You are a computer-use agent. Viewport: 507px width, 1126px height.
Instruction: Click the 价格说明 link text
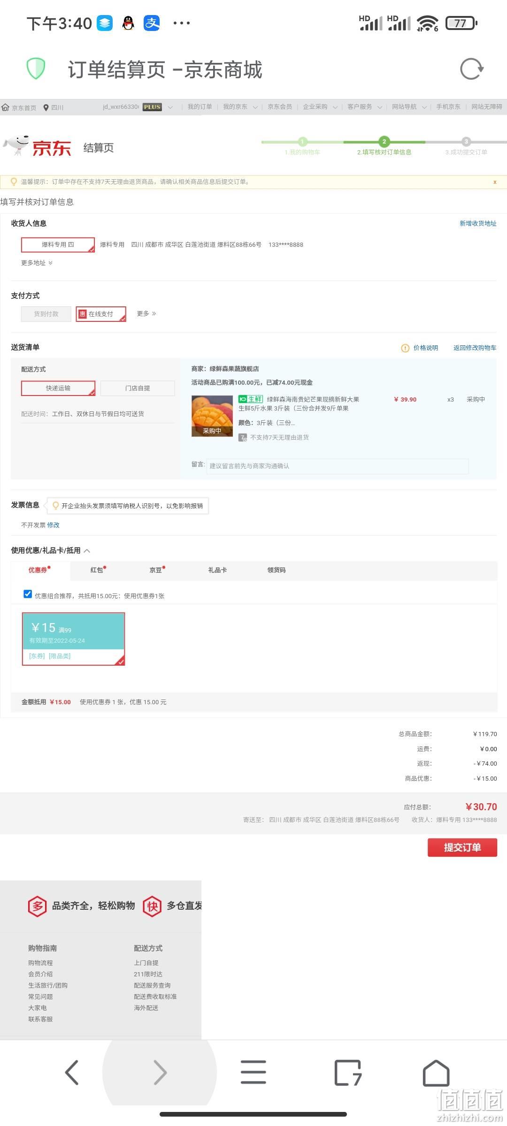click(426, 348)
